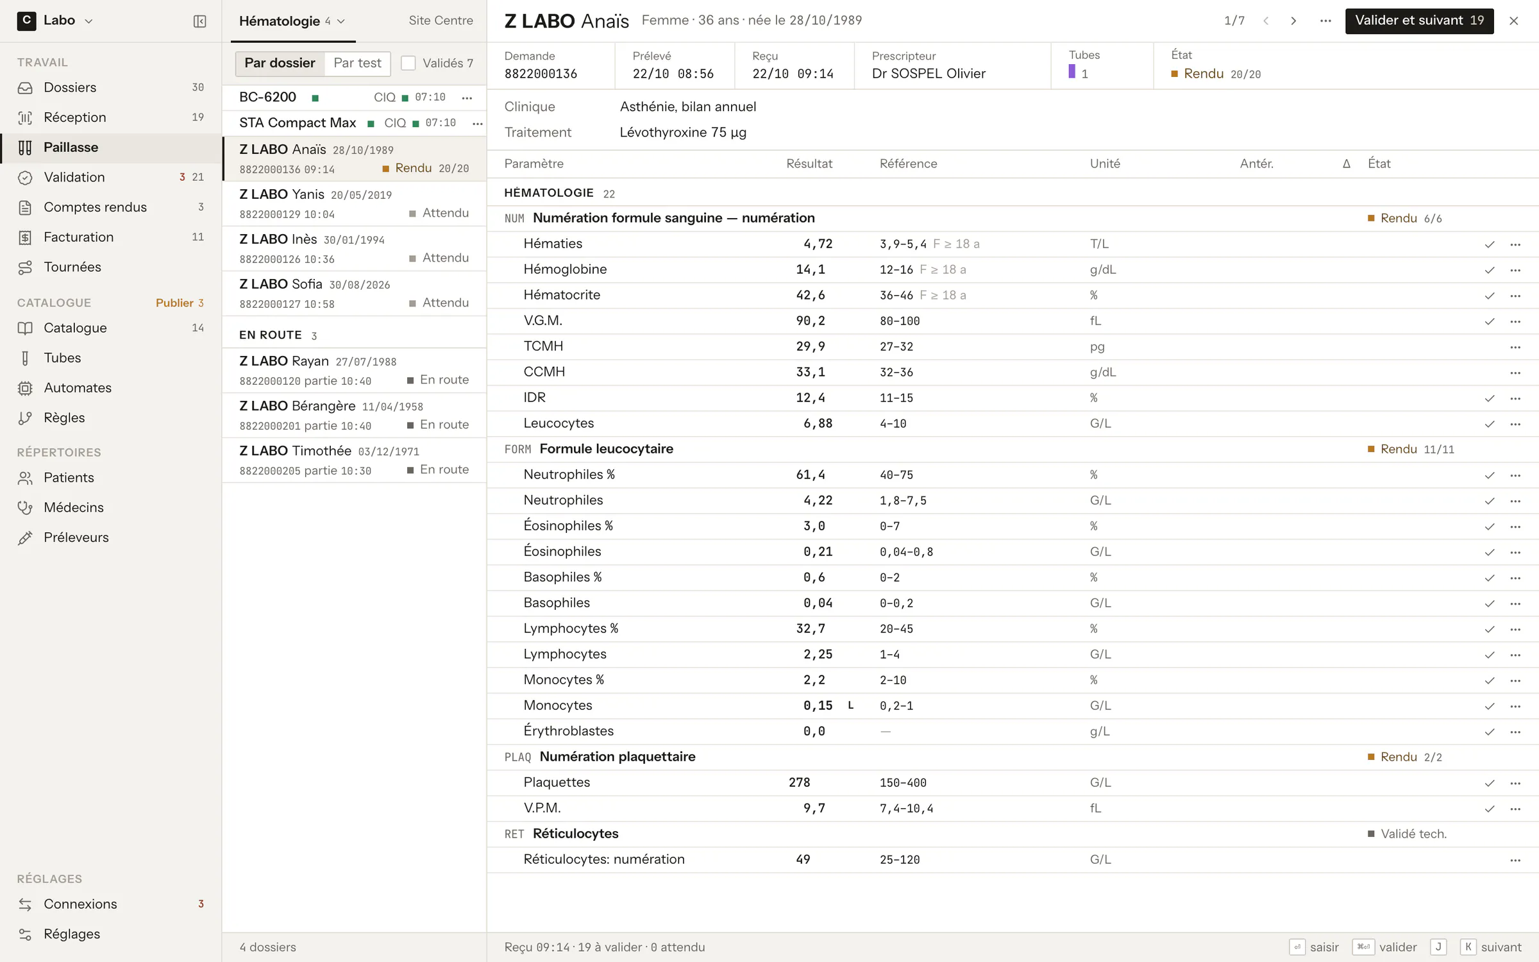Expand the Hématologie bench dropdown
This screenshot has height=962, width=1539.
(x=292, y=21)
